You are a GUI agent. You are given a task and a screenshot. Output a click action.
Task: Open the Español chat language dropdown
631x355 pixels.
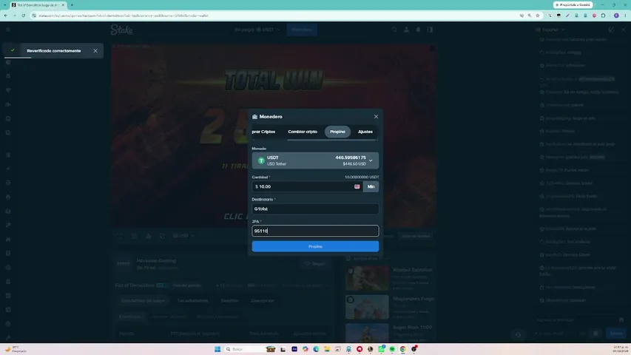(550, 30)
